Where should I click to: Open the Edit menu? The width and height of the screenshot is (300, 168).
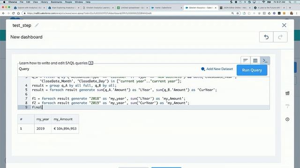(28, 2)
